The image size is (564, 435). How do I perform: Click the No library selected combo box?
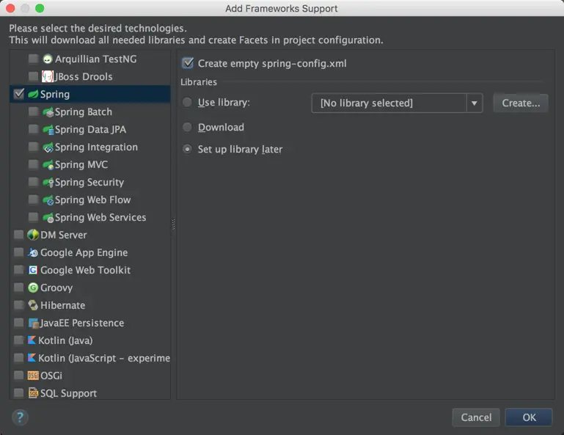point(397,103)
